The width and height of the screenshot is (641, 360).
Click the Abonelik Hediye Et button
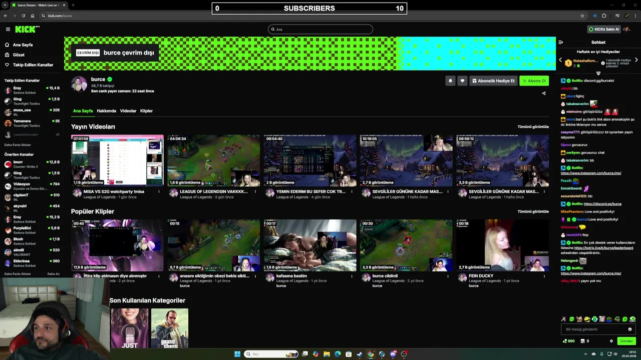click(493, 80)
